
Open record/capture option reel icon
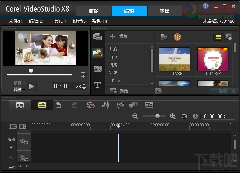[90, 105]
